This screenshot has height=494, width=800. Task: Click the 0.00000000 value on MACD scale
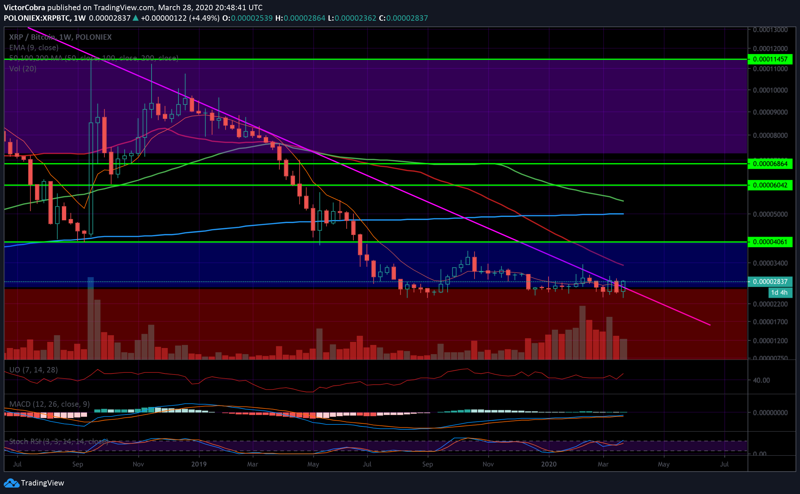[x=770, y=413]
